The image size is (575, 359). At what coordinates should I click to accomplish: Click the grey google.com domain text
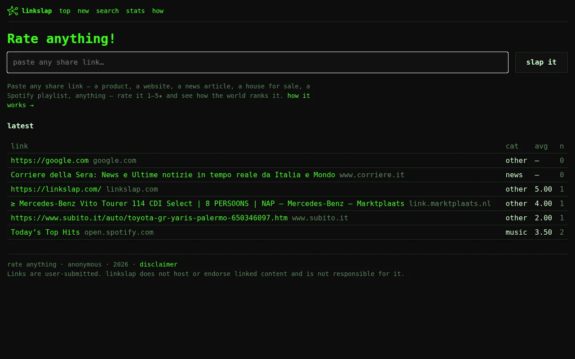115,161
